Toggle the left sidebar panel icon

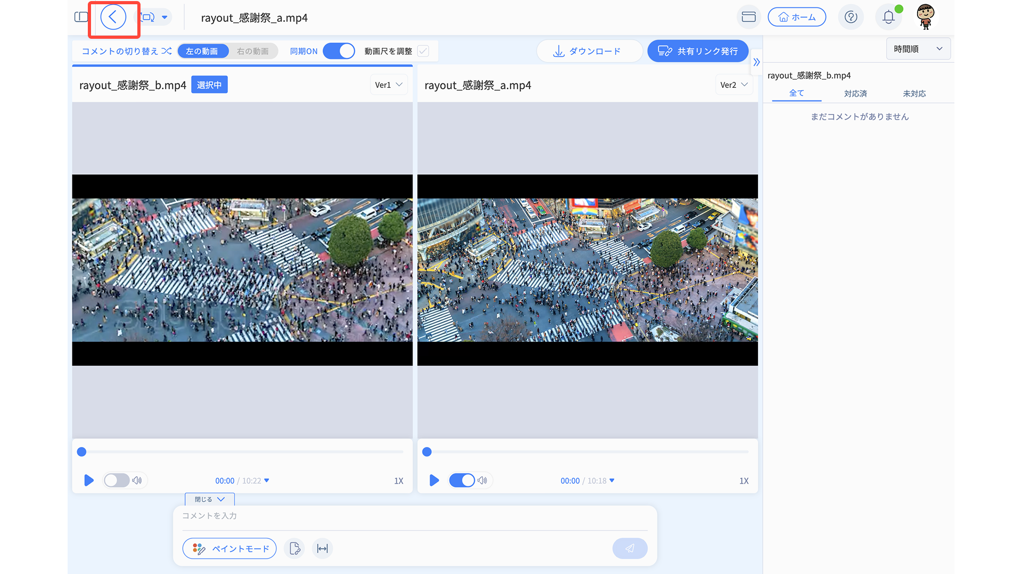coord(81,17)
